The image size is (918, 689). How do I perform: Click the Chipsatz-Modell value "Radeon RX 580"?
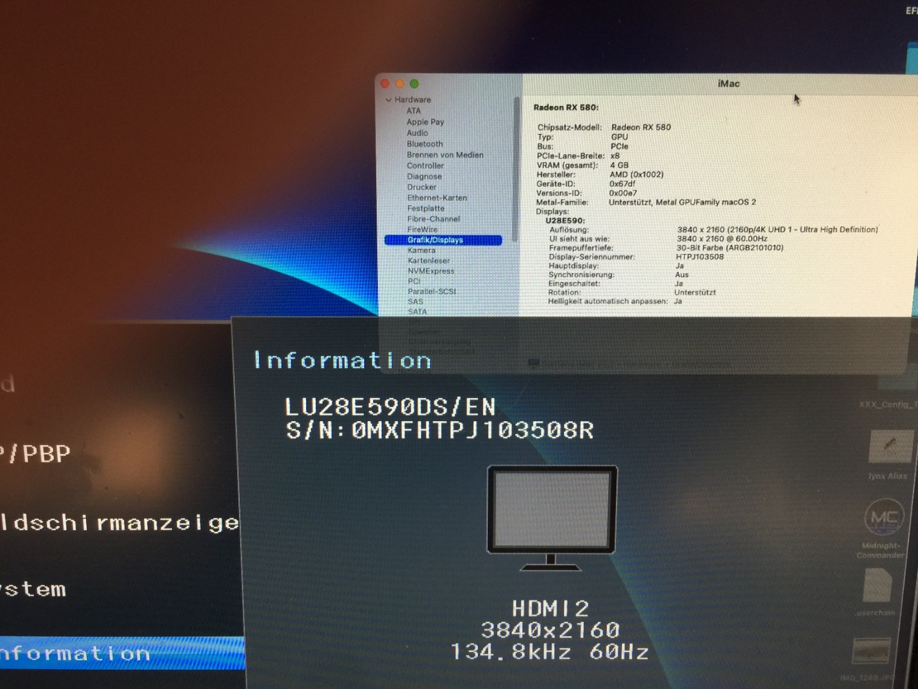click(x=641, y=128)
